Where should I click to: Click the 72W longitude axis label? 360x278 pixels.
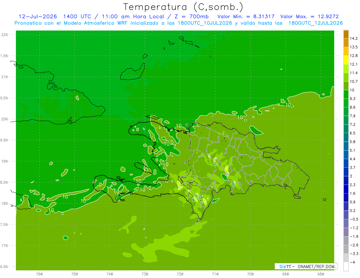pyautogui.click(x=180, y=274)
